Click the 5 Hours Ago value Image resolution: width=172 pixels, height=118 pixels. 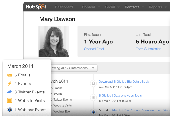click(152, 42)
